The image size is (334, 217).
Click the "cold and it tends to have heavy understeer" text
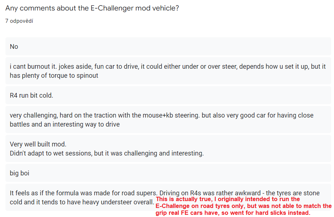[x=82, y=202]
